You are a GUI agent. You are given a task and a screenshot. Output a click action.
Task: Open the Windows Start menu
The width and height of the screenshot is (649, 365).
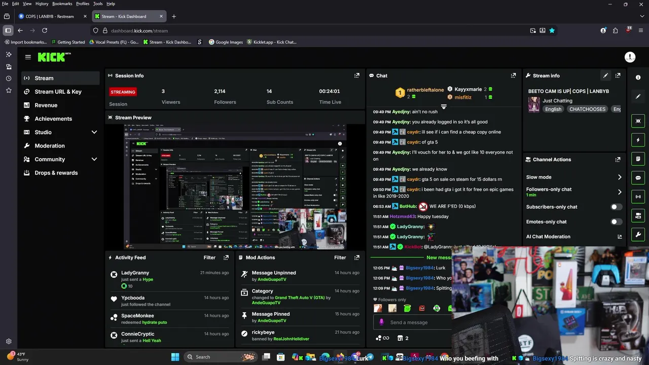click(175, 357)
